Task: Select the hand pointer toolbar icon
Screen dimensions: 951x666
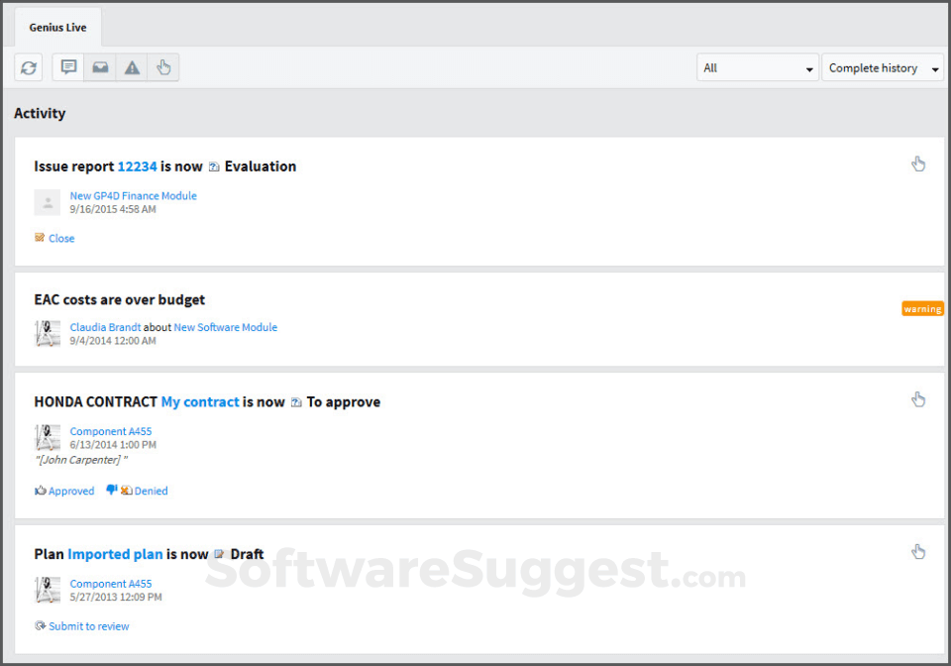Action: click(162, 67)
